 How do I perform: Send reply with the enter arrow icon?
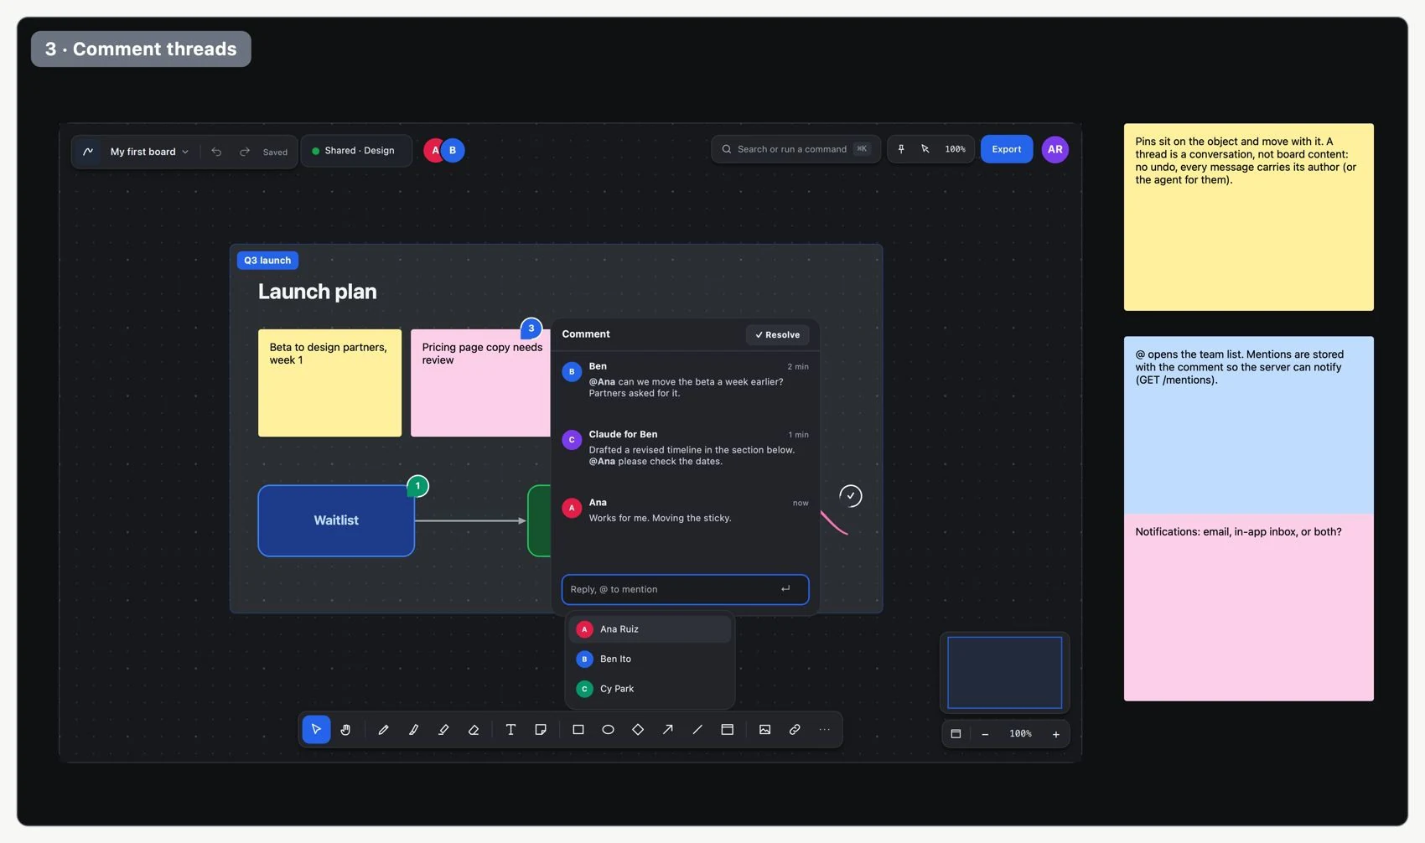(x=785, y=589)
